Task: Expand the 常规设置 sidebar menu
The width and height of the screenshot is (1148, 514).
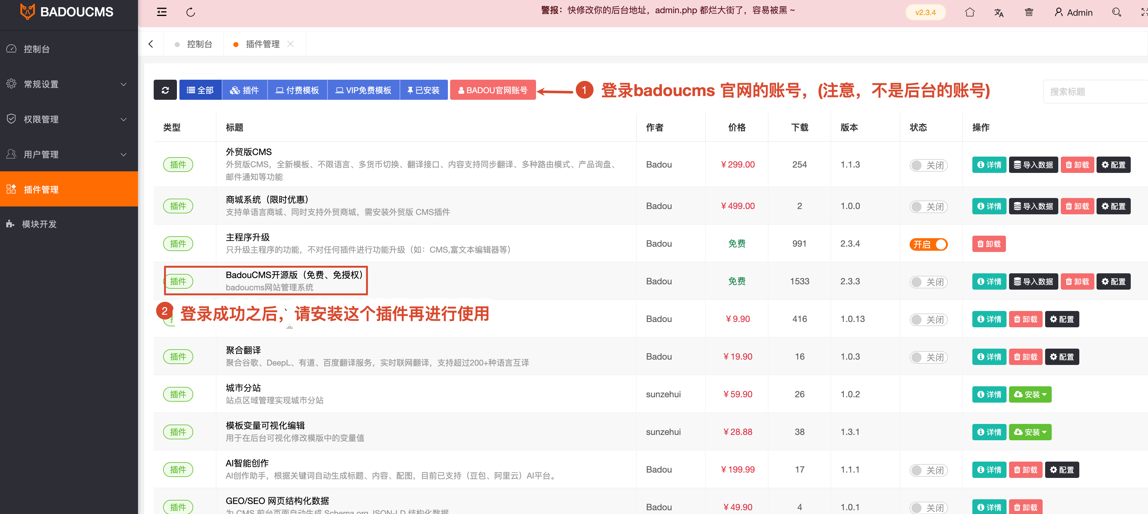Action: [69, 84]
